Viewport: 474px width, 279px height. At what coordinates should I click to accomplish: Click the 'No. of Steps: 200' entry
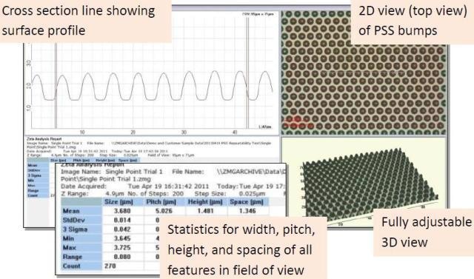(156, 194)
